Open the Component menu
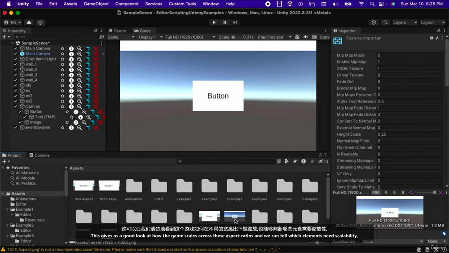 coord(127,4)
